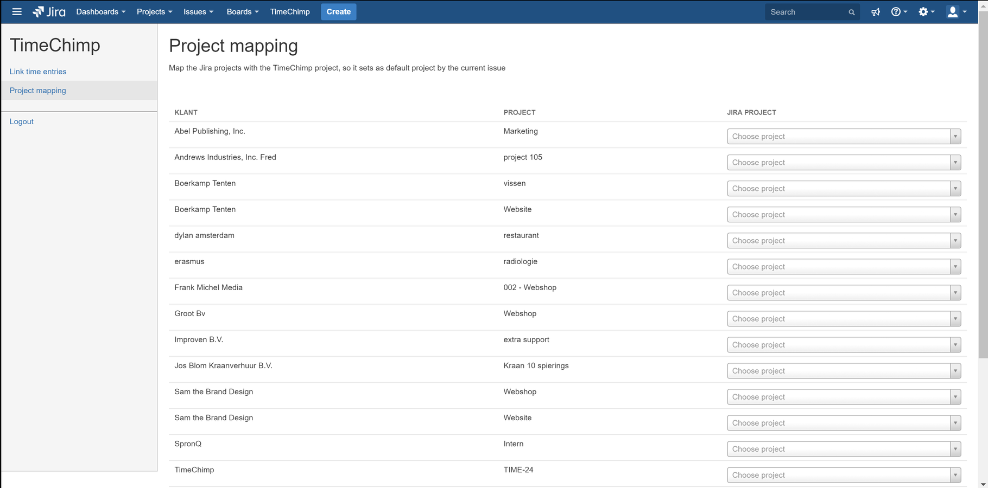Viewport: 988px width, 488px height.
Task: Click the 'Jos Blom Kraanverhuur B.V.' cell
Action: pyautogui.click(x=224, y=365)
